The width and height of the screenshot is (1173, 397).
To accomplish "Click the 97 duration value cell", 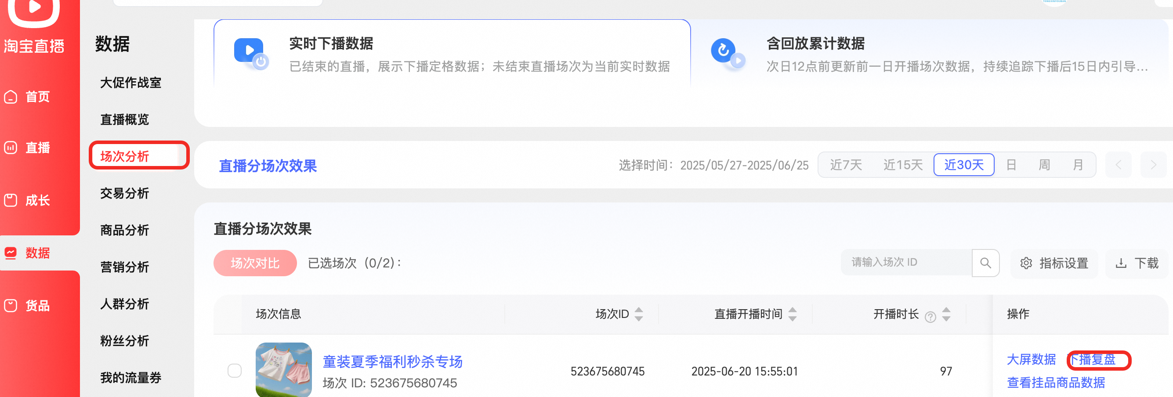I will pyautogui.click(x=946, y=371).
